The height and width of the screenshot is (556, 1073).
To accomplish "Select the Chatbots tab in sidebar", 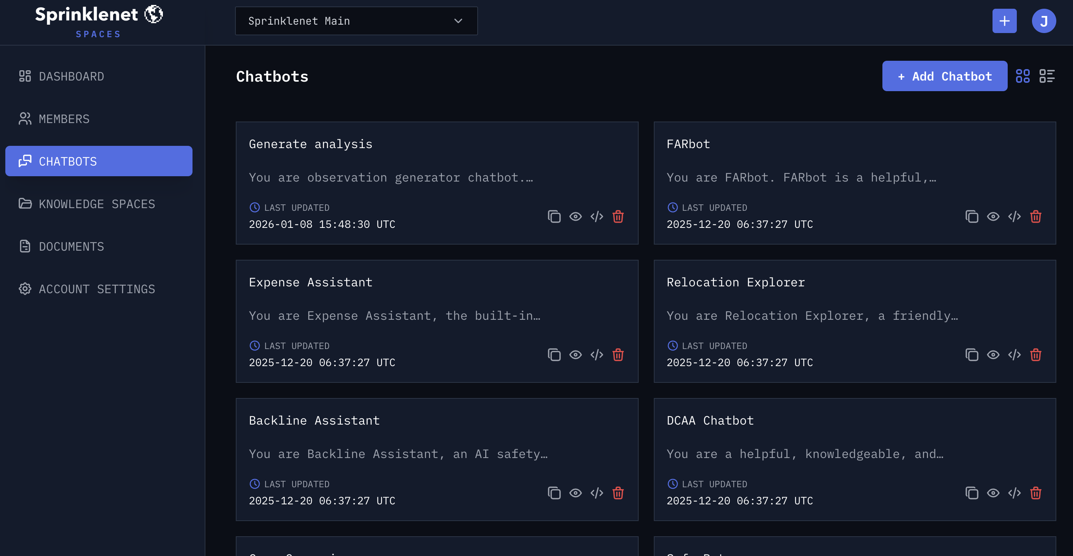I will [68, 161].
